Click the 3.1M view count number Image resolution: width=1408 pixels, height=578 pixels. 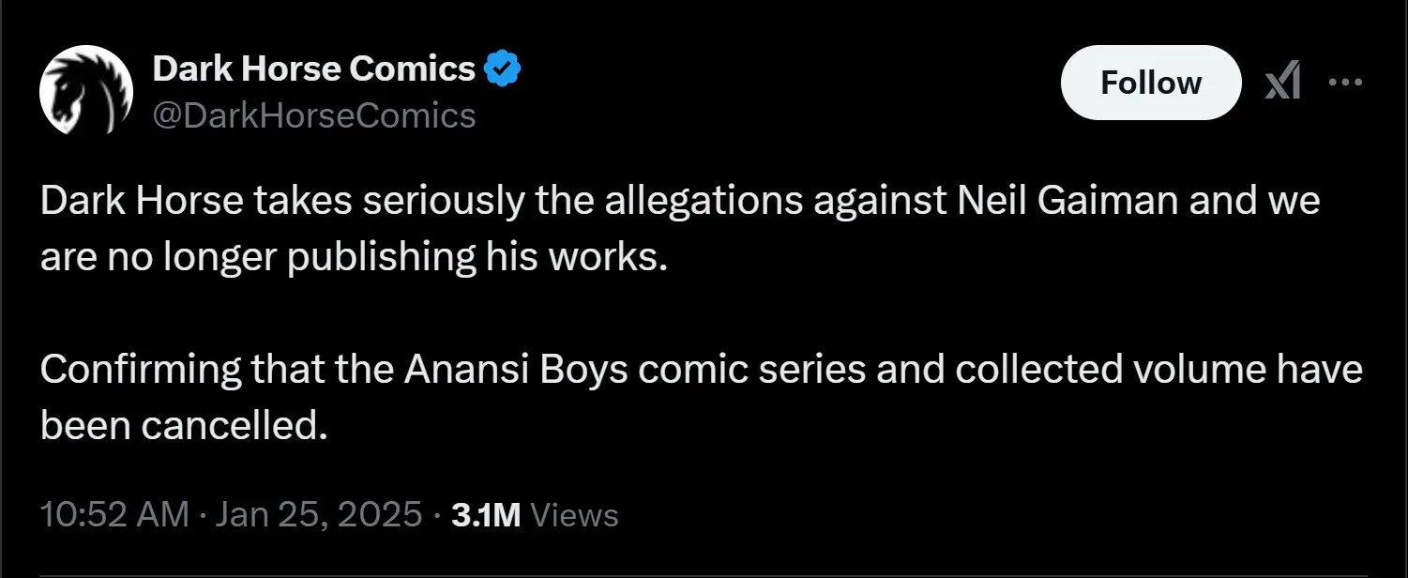(486, 515)
